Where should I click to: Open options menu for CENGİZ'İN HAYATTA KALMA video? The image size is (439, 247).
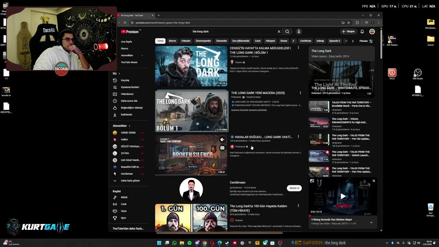(x=298, y=48)
